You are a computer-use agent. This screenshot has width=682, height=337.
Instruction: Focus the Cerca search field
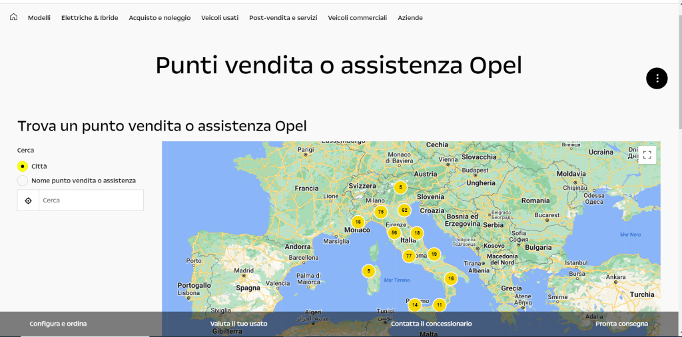click(x=91, y=200)
